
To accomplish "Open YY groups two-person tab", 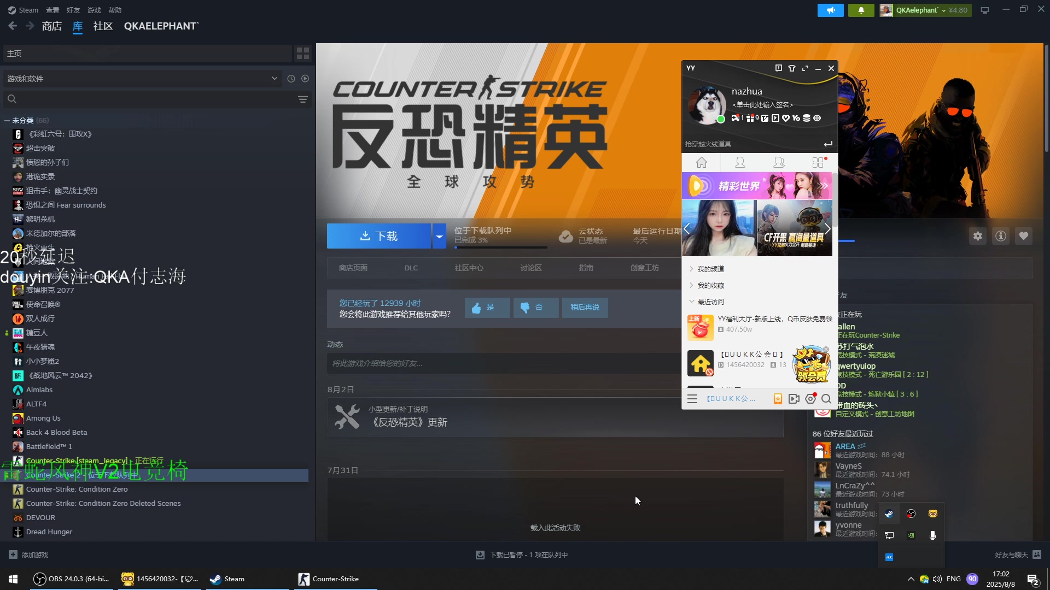I will point(779,162).
